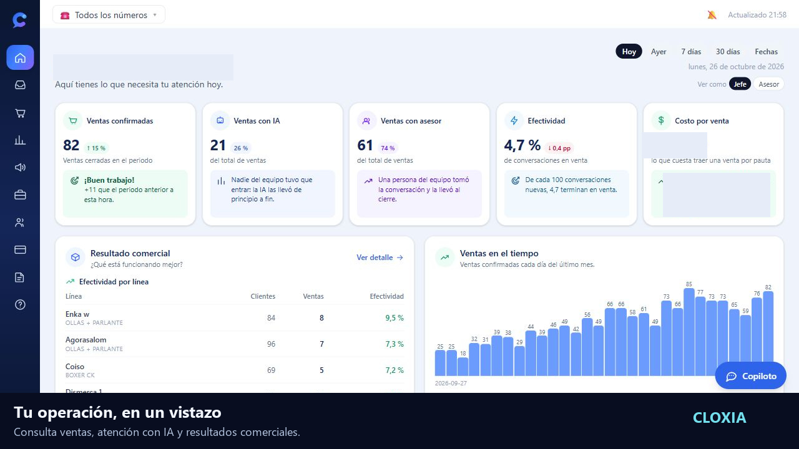Select the 7 días date range tab
799x449 pixels.
pos(691,52)
